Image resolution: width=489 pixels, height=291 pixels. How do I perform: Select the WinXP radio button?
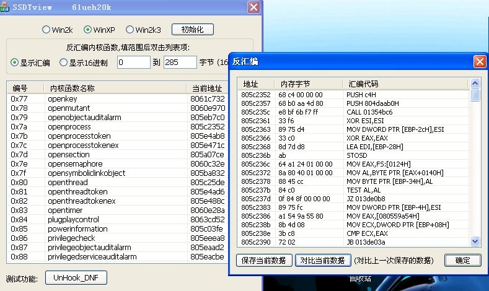(x=88, y=30)
